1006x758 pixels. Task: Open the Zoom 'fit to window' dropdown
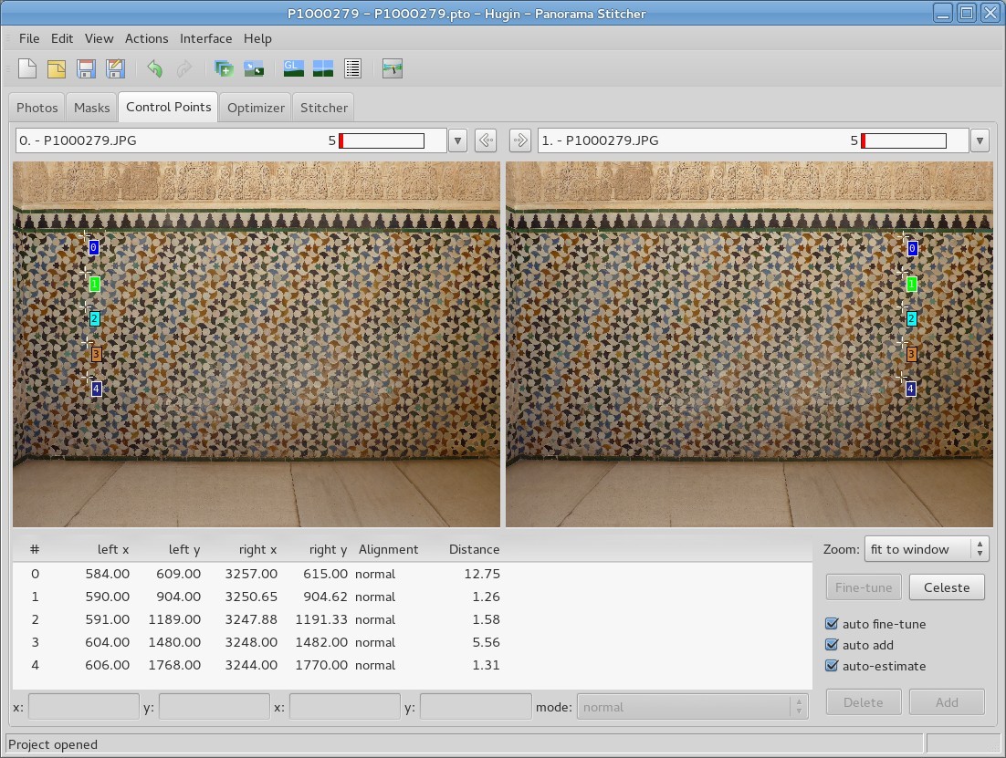tap(927, 549)
